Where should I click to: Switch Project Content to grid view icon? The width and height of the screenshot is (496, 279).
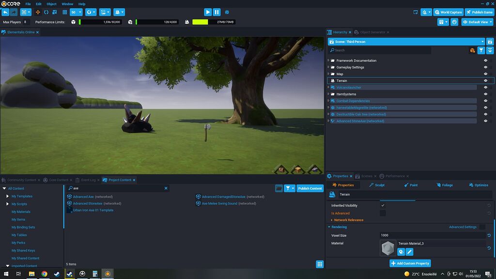coord(320,264)
